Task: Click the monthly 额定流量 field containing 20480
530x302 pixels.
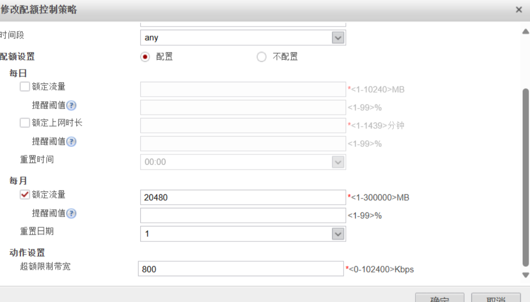Action: [x=243, y=197]
